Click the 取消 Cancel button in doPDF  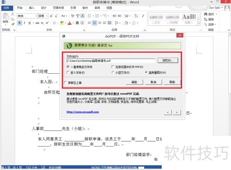[x=153, y=82]
